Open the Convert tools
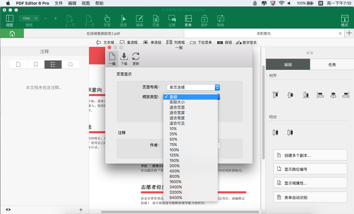 pos(220,20)
